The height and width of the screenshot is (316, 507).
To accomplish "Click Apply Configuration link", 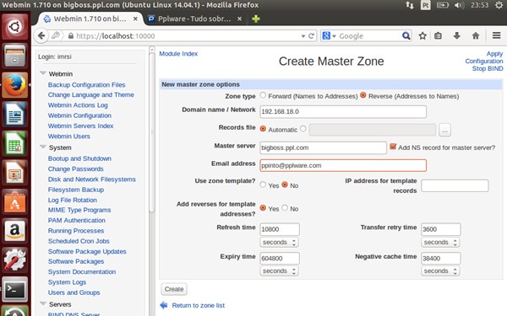I will pyautogui.click(x=483, y=57).
